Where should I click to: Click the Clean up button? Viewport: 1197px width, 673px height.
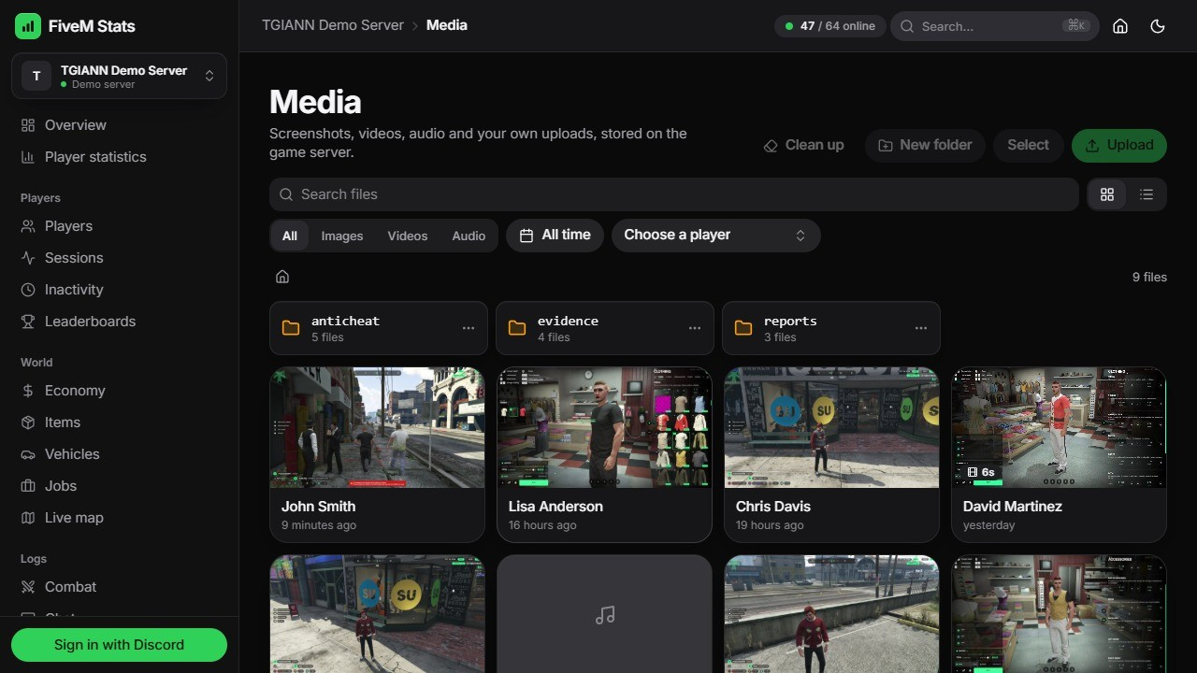tap(803, 145)
